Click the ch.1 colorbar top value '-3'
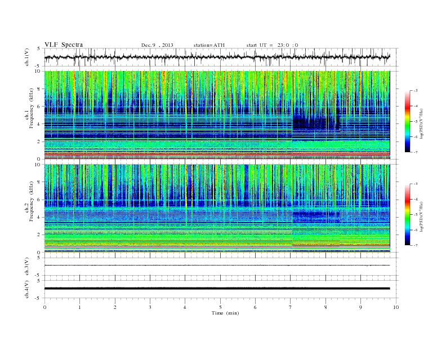The width and height of the screenshot is (446, 345). coord(415,91)
